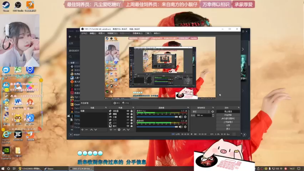The width and height of the screenshot is (304, 171).
Task: Open the 编辑(E) menu in OBS
Action: 93,33
